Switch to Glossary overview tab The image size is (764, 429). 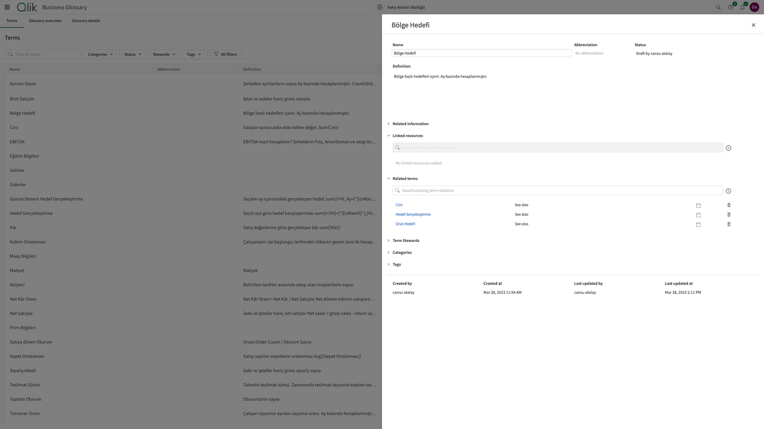click(45, 21)
